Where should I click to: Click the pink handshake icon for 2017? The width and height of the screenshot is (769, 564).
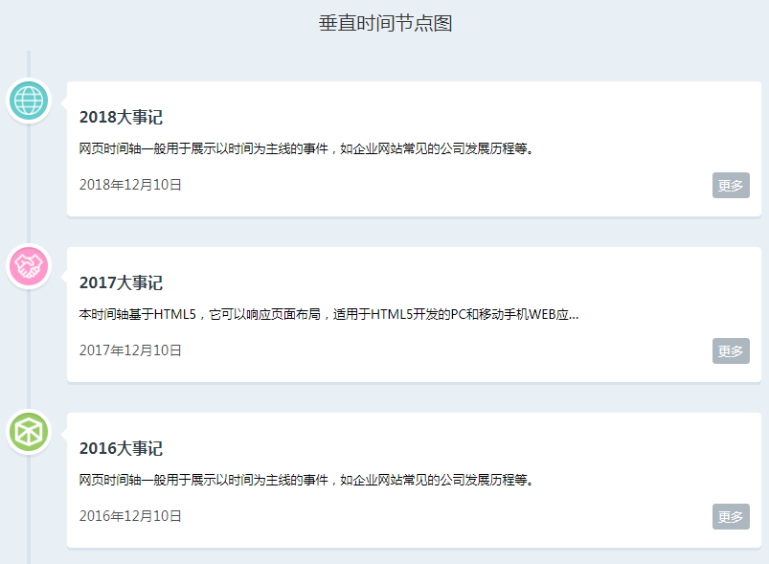[29, 266]
